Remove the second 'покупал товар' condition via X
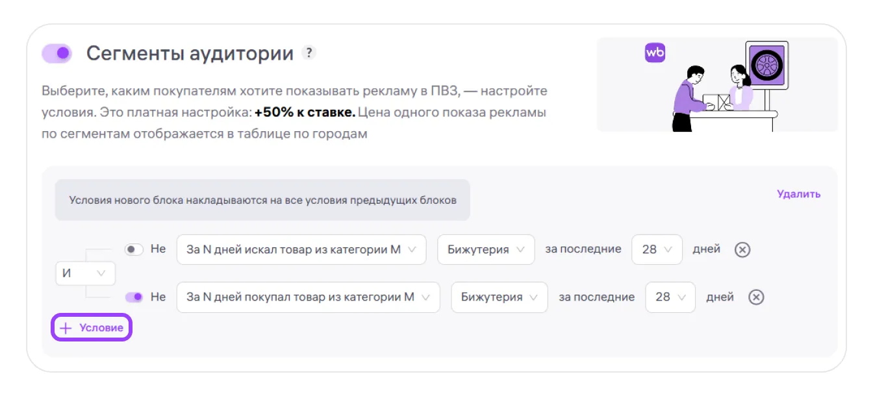This screenshot has height=396, width=873. coord(756,297)
